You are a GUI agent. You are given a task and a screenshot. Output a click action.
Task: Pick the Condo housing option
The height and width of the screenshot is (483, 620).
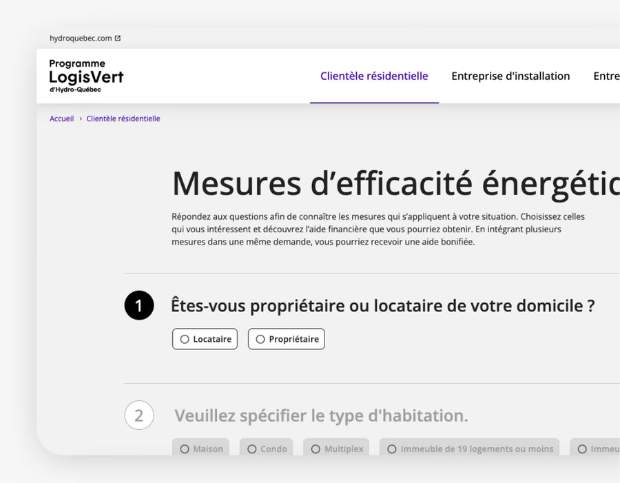point(266,449)
